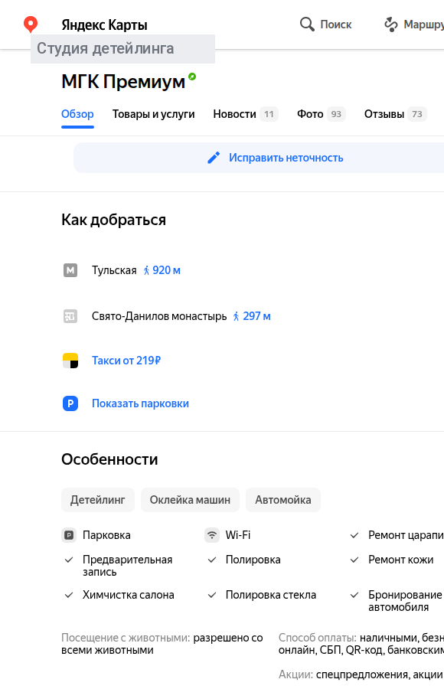Click the pedestrian icon next to 920 м
Screen dimensions: 444x689
(146, 271)
